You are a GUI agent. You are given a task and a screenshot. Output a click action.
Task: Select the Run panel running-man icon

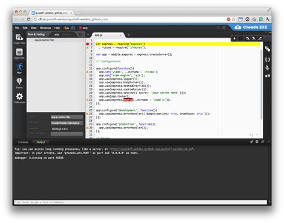coord(19,68)
